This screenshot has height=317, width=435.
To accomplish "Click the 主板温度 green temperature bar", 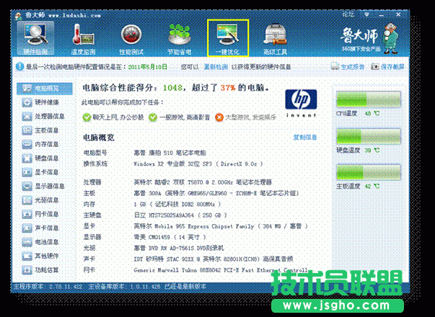I will click(369, 172).
